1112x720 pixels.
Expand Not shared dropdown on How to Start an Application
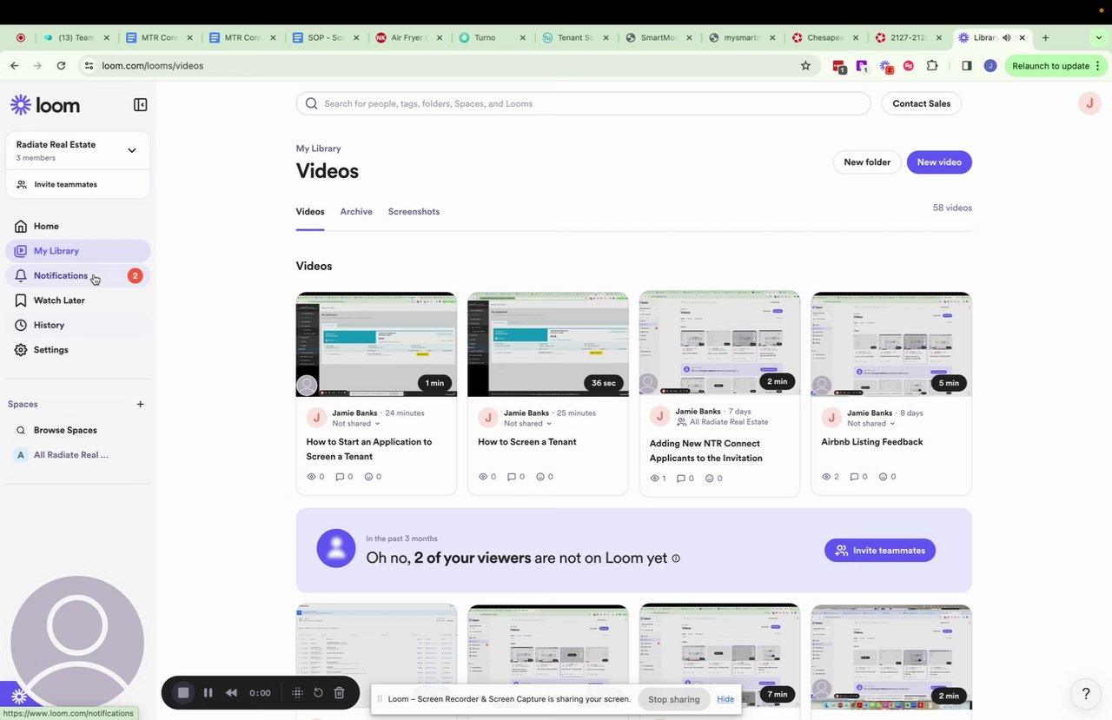click(356, 424)
